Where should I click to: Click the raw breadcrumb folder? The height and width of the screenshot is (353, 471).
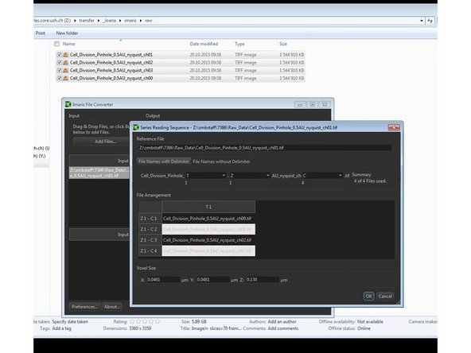point(149,21)
